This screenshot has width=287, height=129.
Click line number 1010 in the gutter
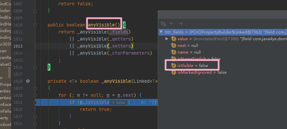pyautogui.click(x=18, y=25)
